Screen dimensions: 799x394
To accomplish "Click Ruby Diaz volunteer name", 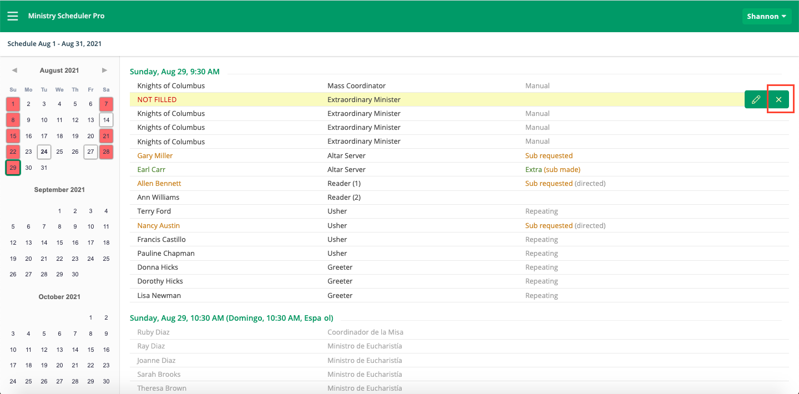I will point(153,332).
